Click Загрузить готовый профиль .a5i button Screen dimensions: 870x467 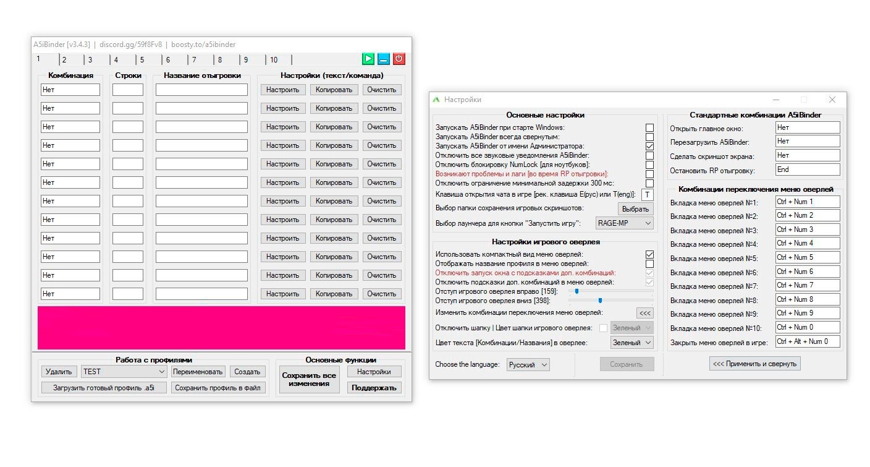pyautogui.click(x=104, y=388)
